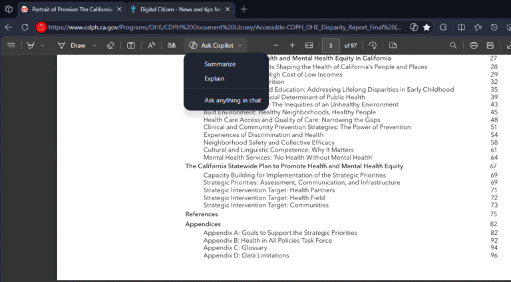This screenshot has height=282, width=511.
Task: Click the Ask Copilot button
Action: coord(211,46)
